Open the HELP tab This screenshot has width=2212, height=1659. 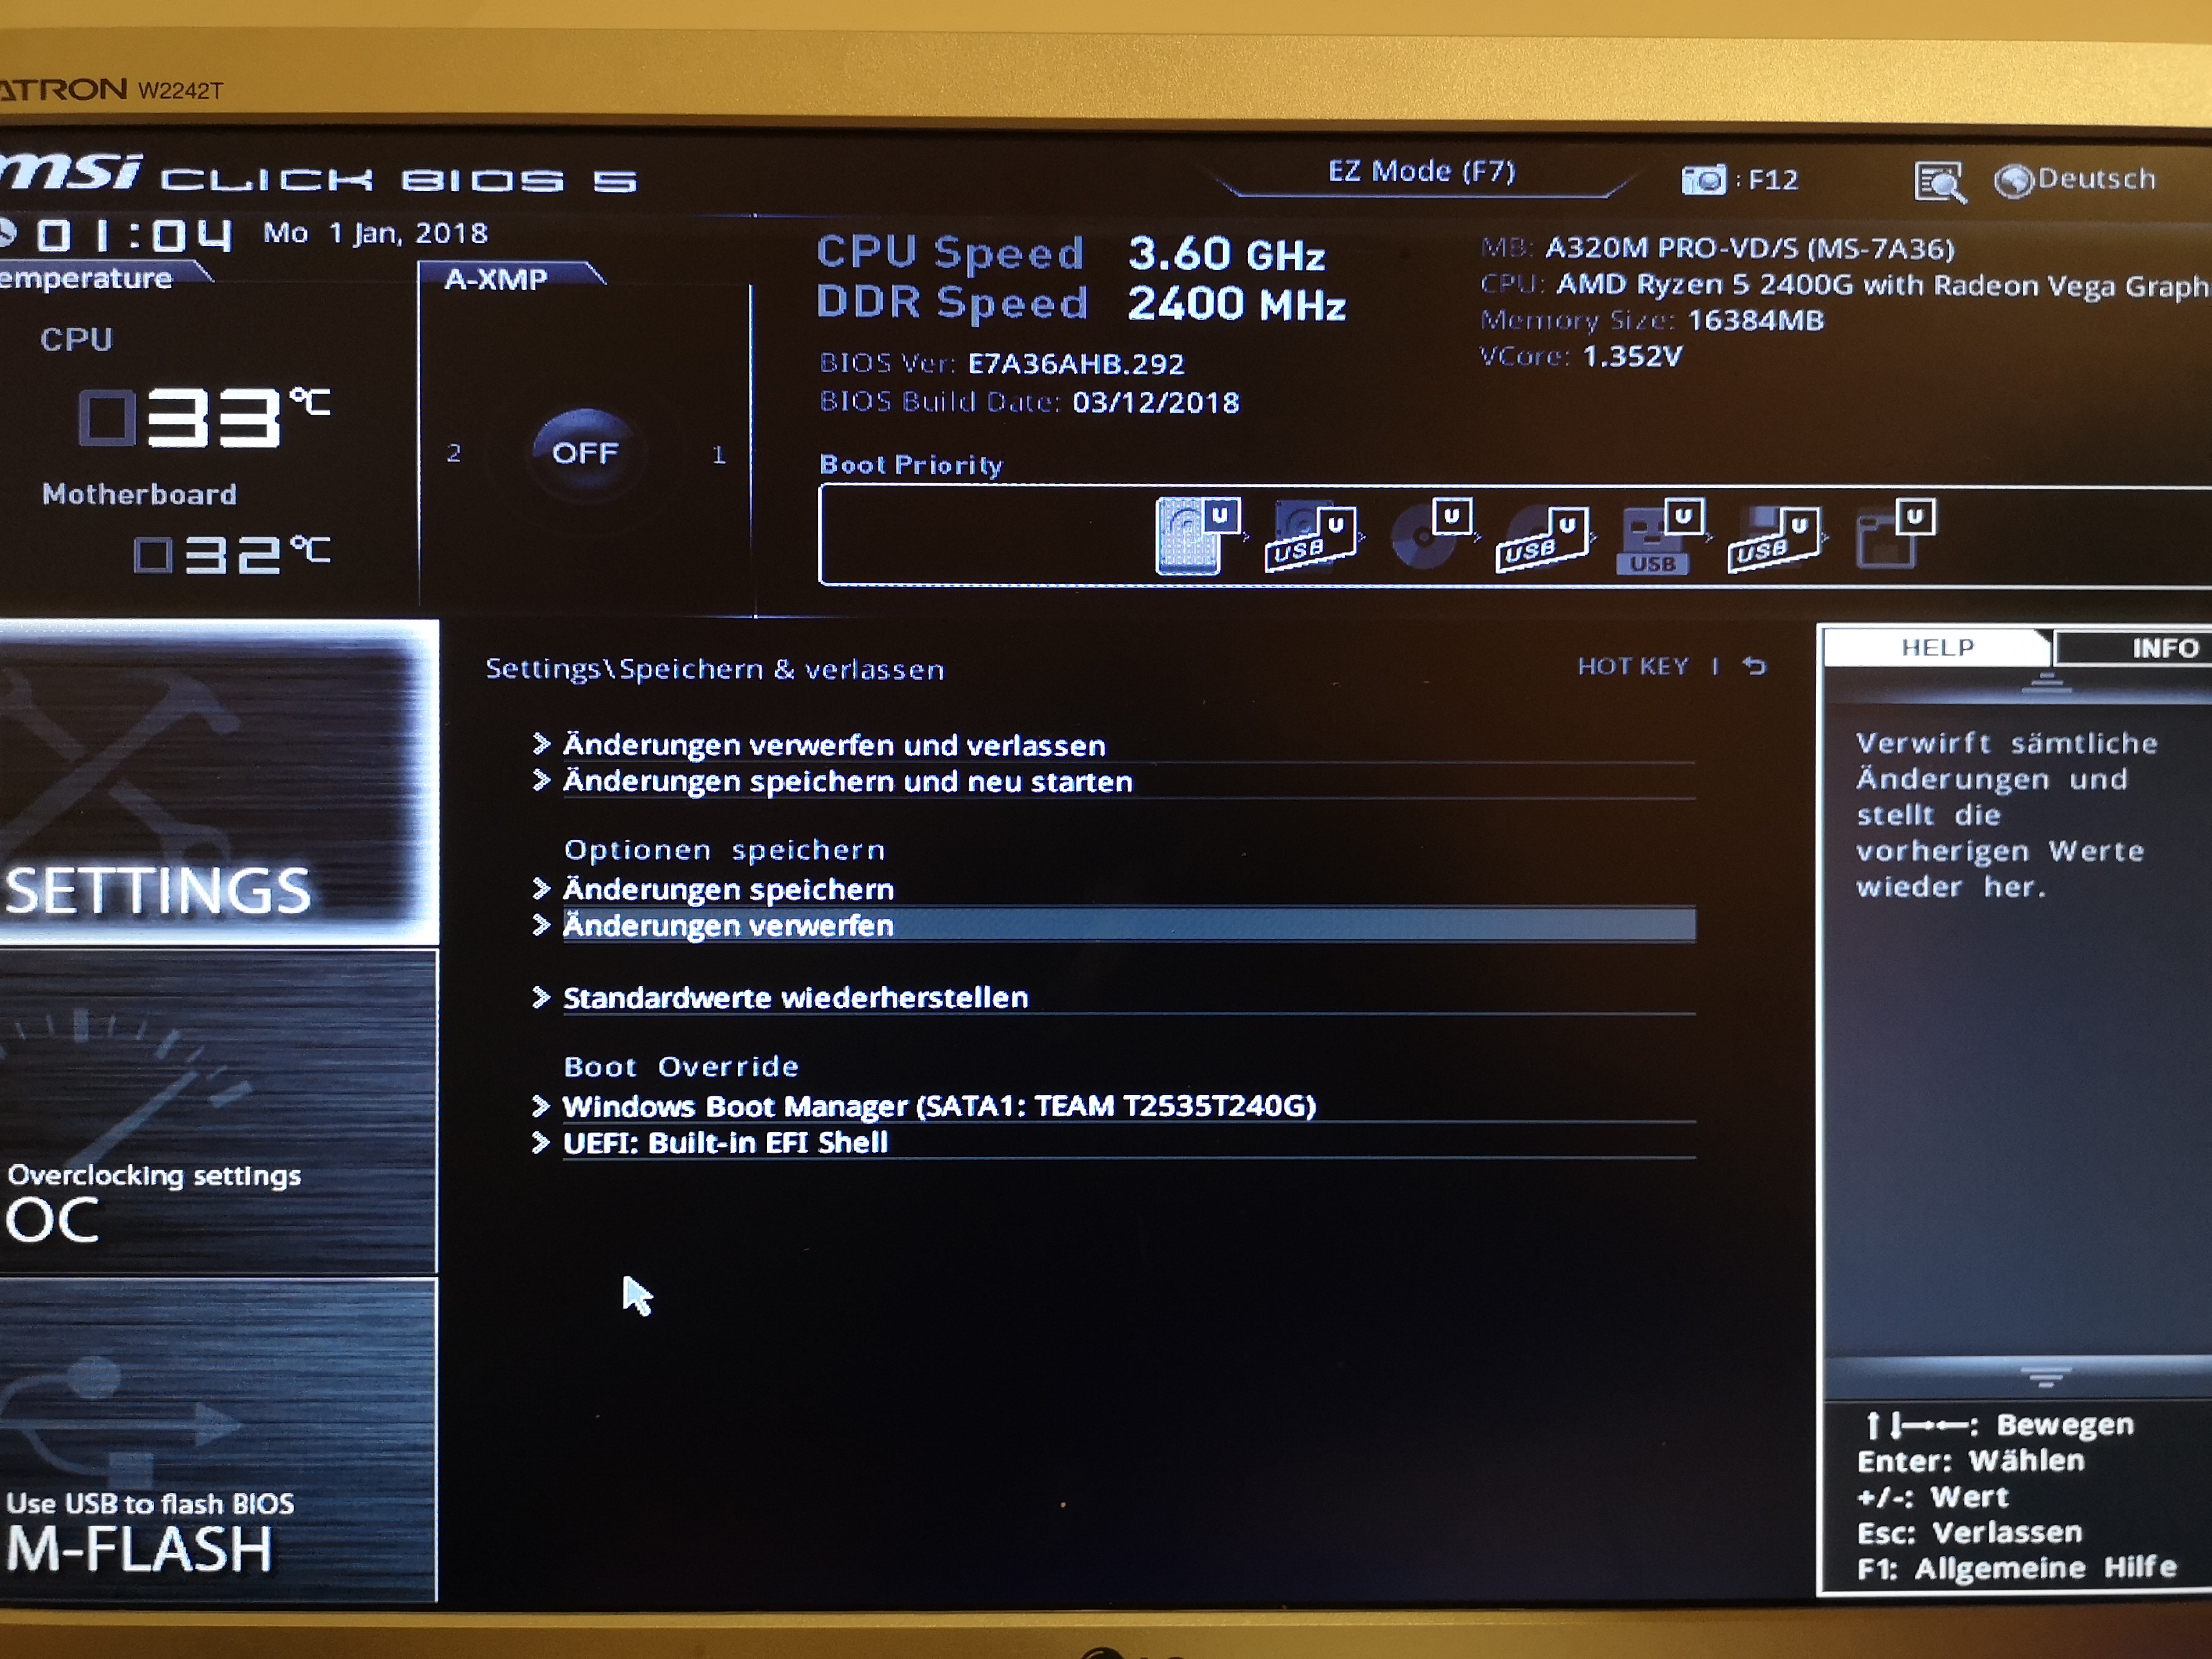click(x=1936, y=648)
